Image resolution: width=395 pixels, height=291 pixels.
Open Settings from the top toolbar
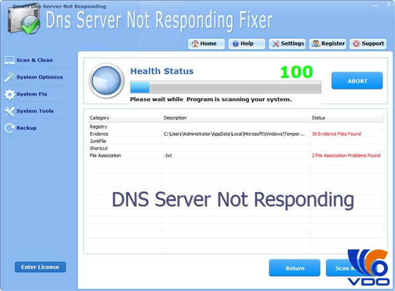coord(287,44)
